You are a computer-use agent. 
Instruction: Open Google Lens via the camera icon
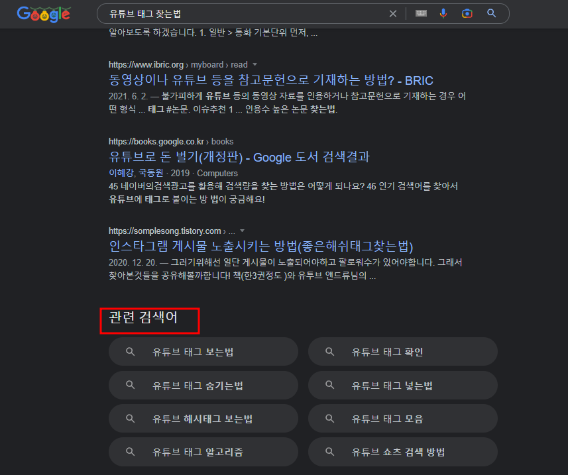click(467, 13)
